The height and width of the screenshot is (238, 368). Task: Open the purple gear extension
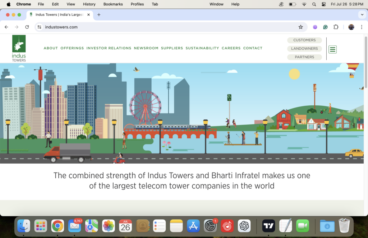315,27
